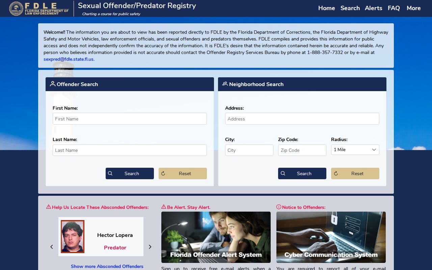
Task: Expand the More menu
Action: (413, 8)
